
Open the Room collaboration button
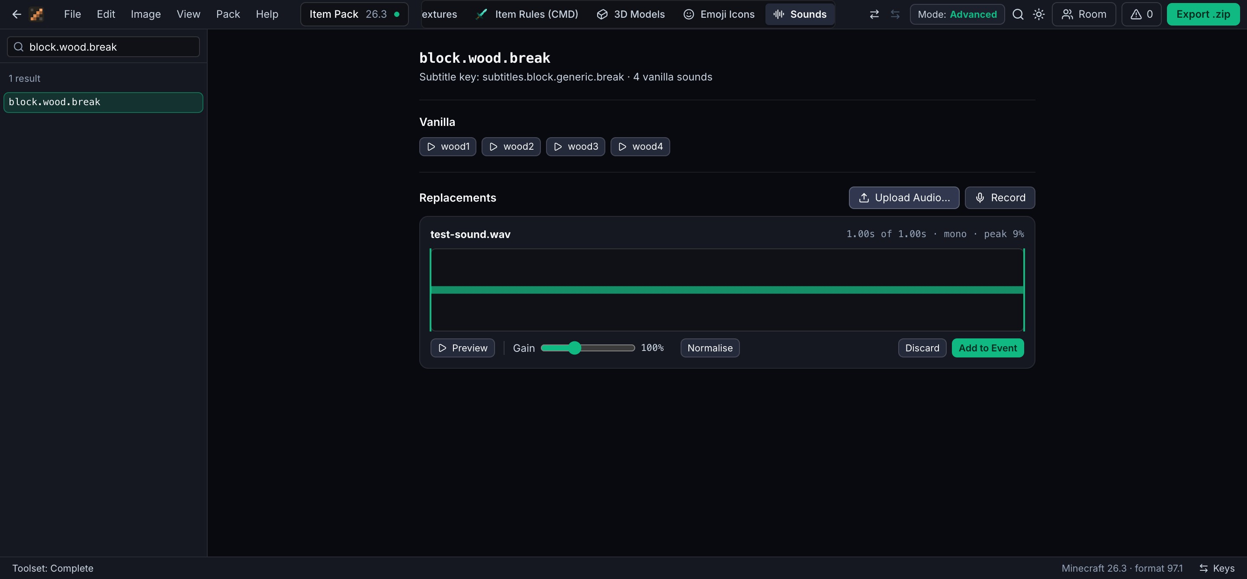coord(1084,15)
